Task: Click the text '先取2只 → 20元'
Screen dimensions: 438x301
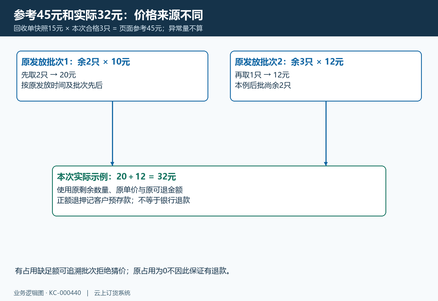Action: [49, 75]
